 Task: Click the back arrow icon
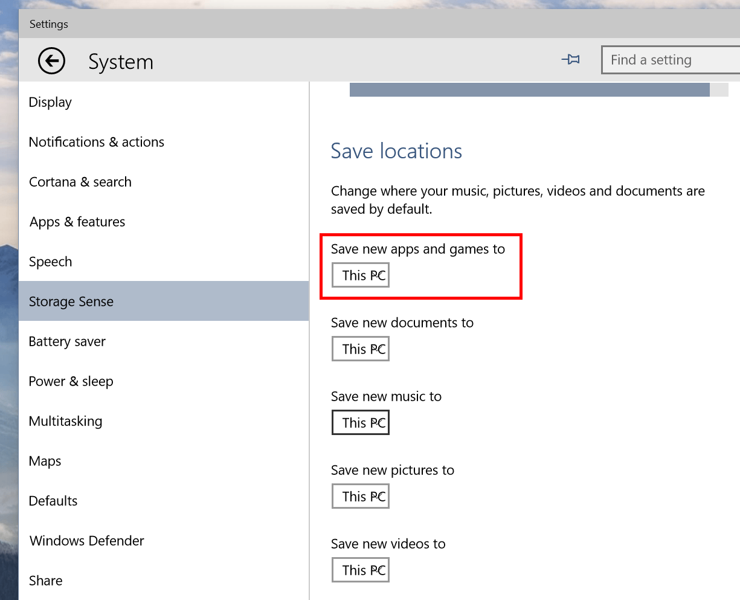pos(51,60)
